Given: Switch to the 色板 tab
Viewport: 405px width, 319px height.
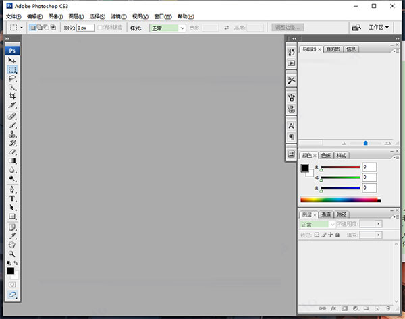Looking at the screenshot, I should 326,155.
